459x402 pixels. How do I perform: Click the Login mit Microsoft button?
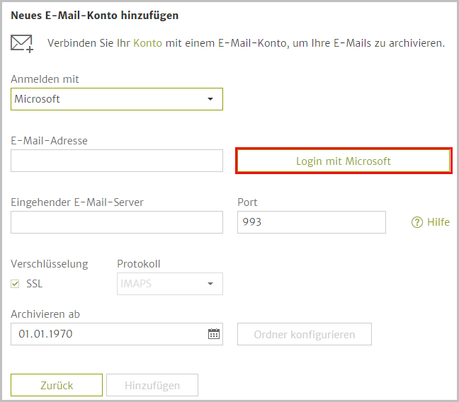344,161
